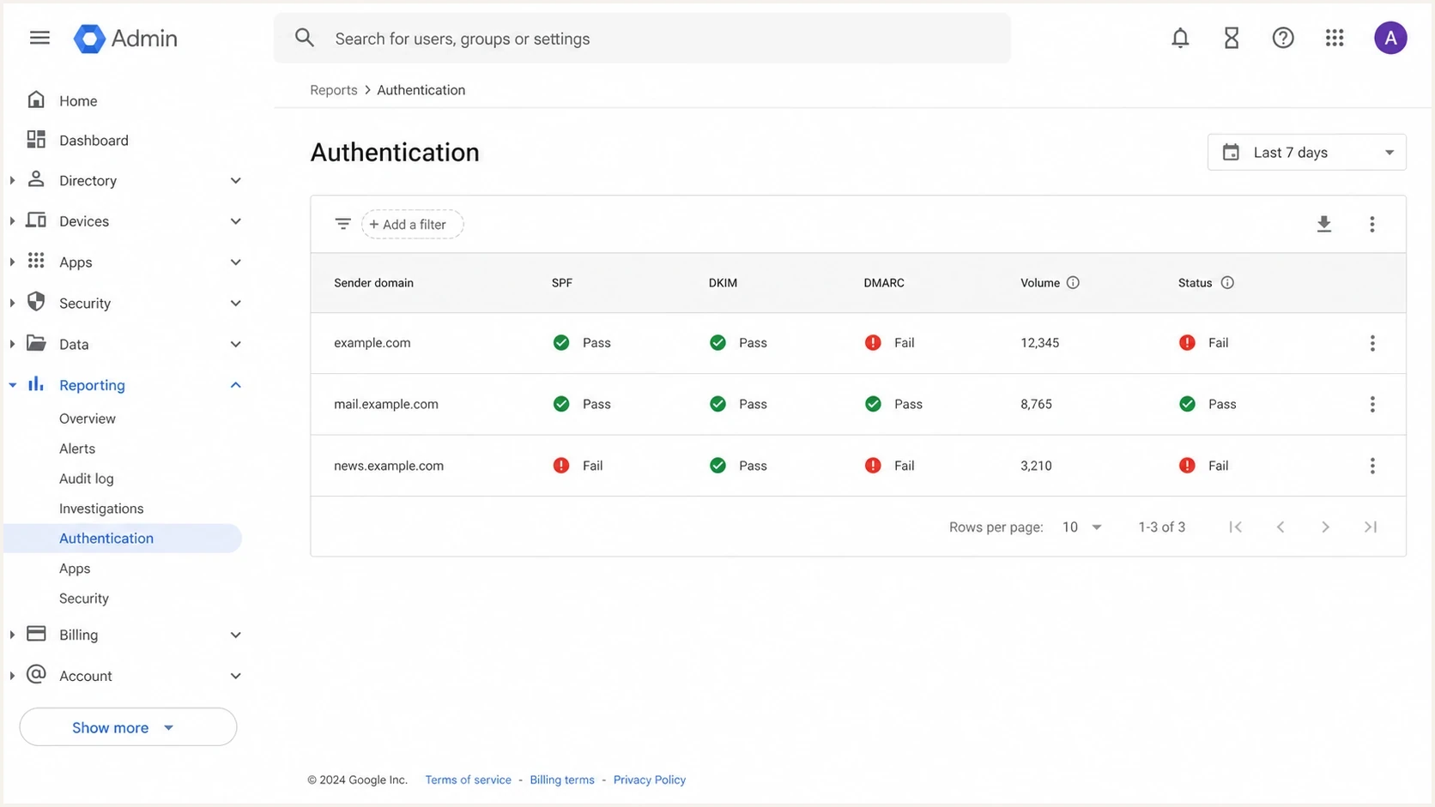Click the Billing card icon
This screenshot has height=807, width=1435.
pyautogui.click(x=36, y=634)
